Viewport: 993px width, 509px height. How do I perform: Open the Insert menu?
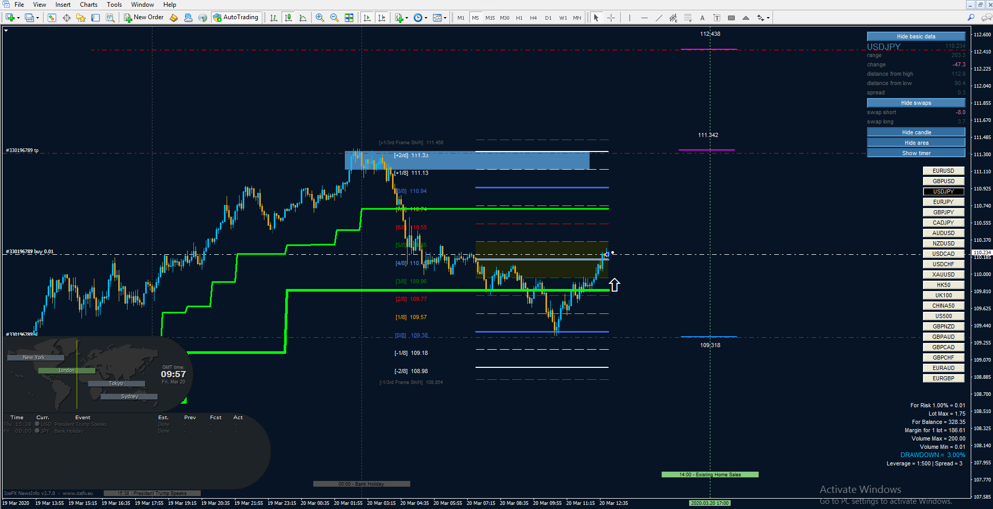click(x=63, y=5)
